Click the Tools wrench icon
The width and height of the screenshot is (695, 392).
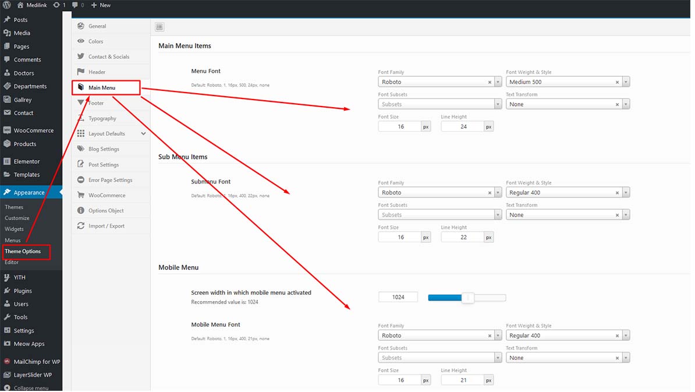7,317
